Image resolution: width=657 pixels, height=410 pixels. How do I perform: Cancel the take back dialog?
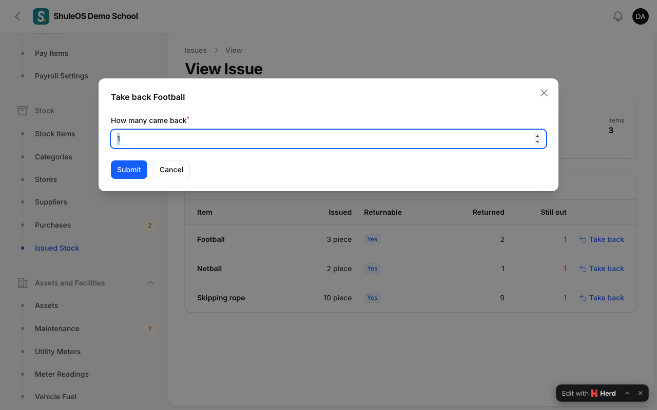(171, 170)
